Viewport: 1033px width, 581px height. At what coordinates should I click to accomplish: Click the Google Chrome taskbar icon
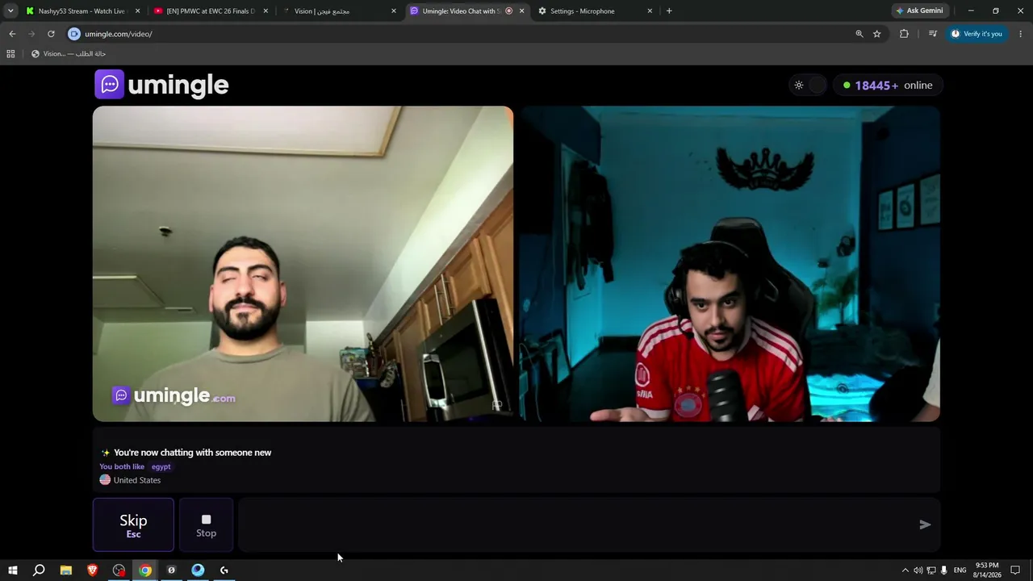point(145,571)
